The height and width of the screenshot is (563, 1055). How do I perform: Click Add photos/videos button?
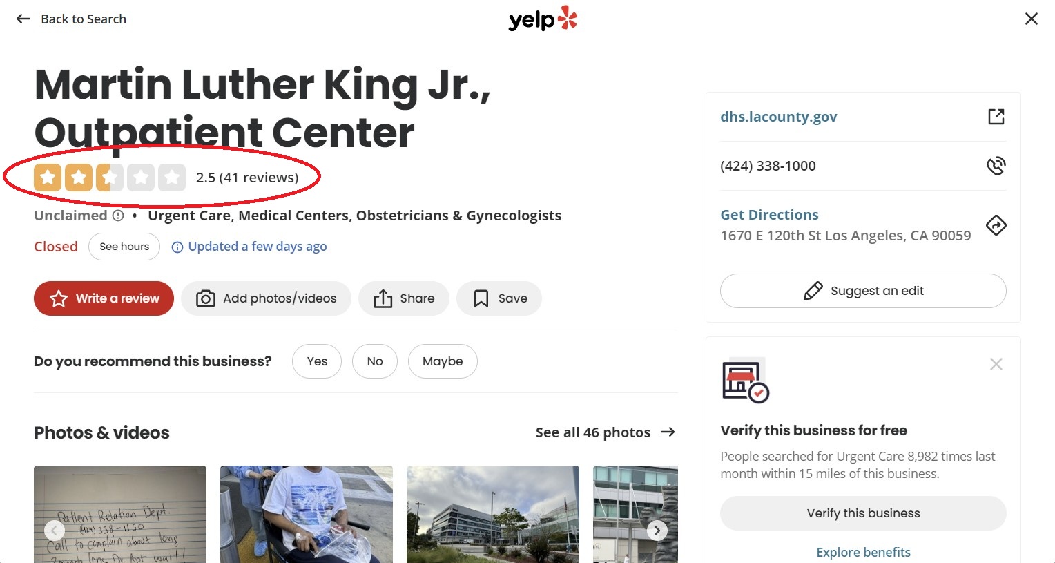pyautogui.click(x=266, y=298)
